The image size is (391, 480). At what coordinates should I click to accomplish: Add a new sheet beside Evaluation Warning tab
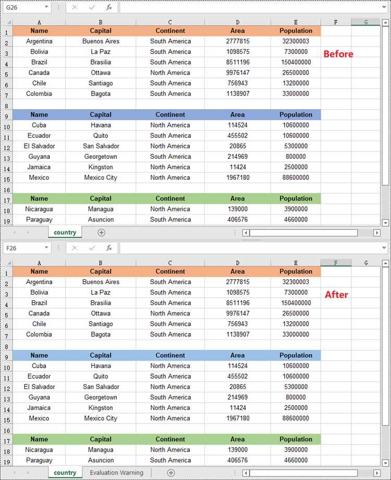(x=171, y=473)
